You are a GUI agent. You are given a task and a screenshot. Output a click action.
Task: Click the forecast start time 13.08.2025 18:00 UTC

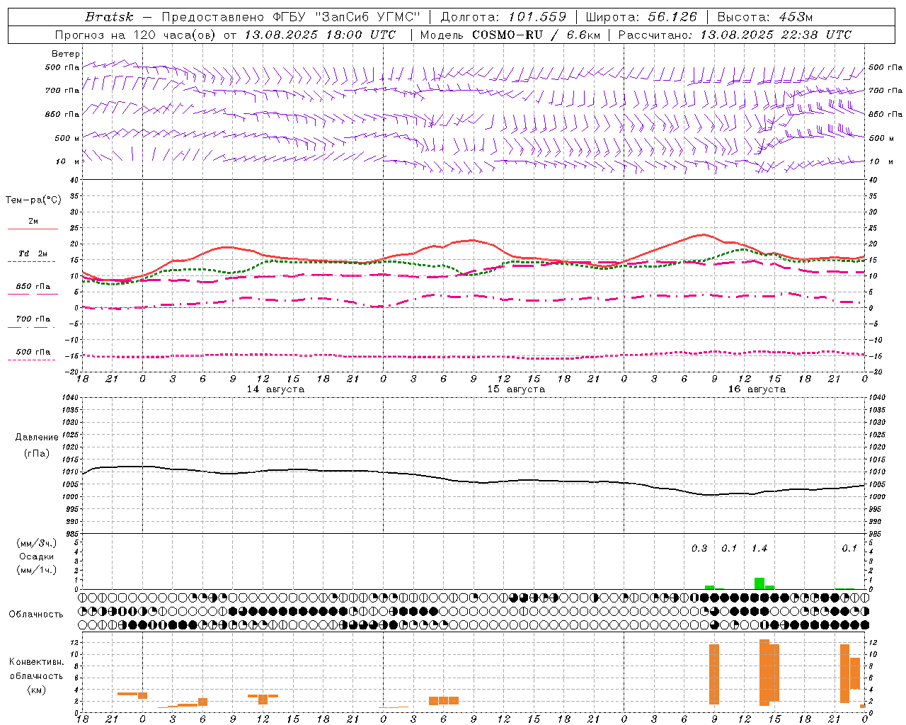pyautogui.click(x=320, y=35)
